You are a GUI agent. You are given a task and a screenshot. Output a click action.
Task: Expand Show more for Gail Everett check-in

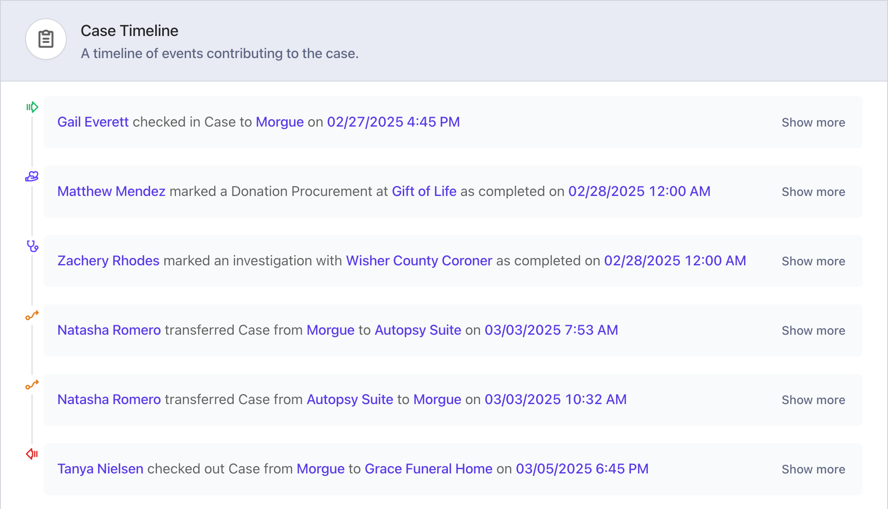point(813,122)
